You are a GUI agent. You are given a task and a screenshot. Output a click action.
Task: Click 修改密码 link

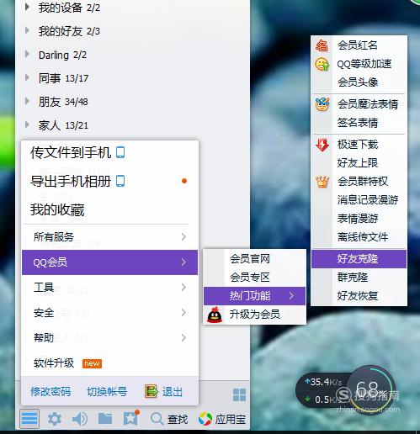[51, 392]
